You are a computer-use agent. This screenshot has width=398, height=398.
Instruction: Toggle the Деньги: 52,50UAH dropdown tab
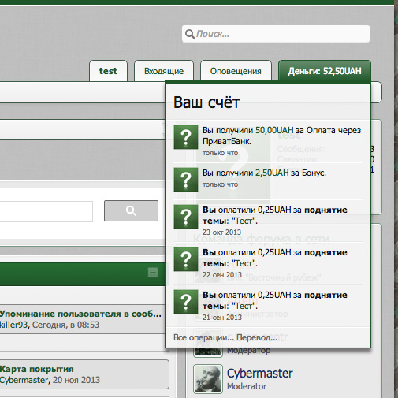pos(325,71)
